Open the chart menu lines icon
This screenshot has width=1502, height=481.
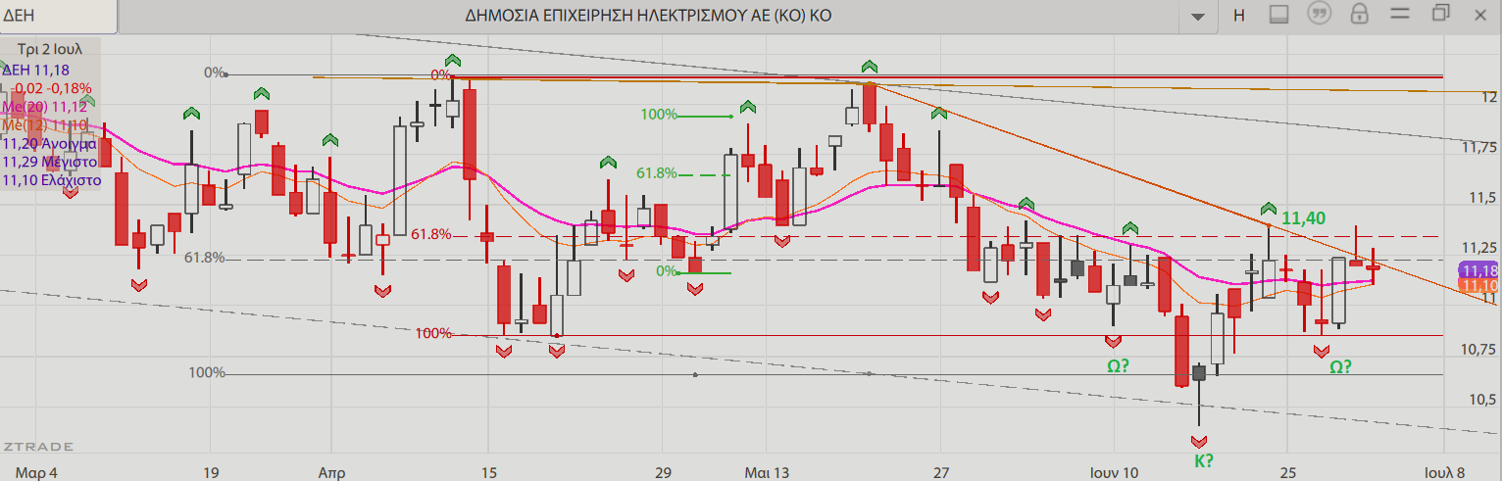pos(1399,14)
